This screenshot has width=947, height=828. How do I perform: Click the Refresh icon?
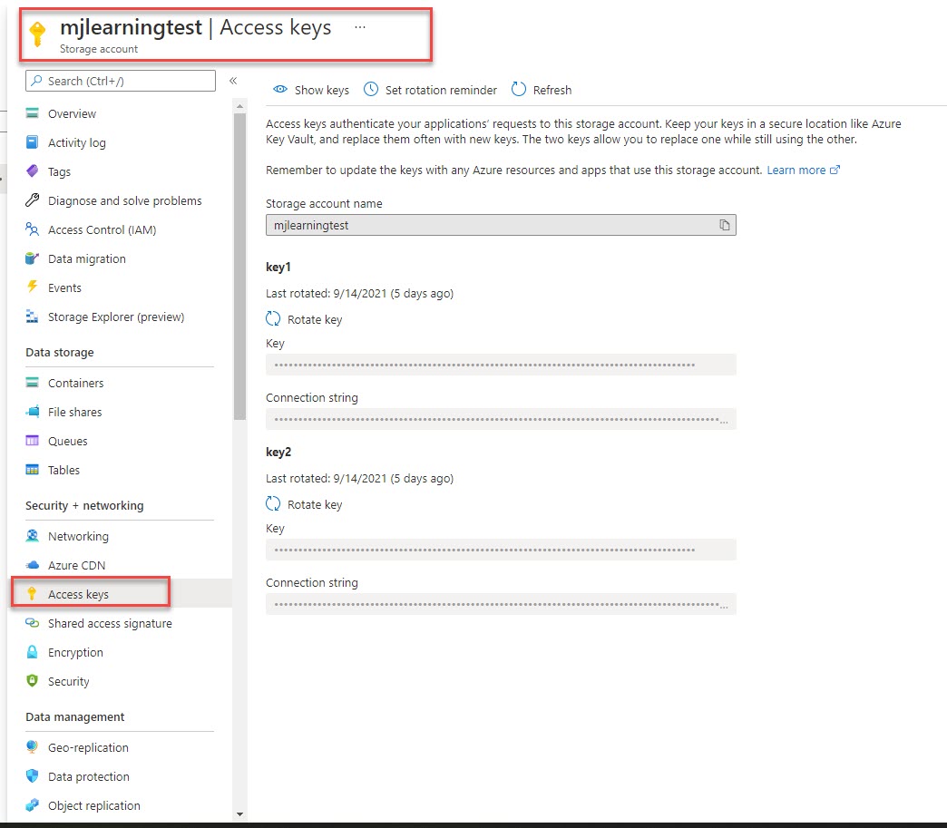[x=519, y=89]
